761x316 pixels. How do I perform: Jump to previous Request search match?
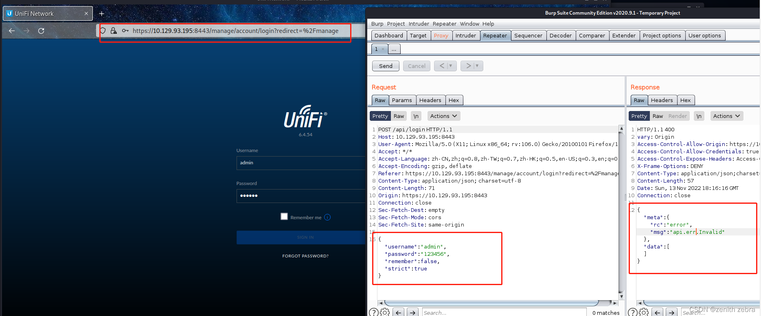[399, 312]
